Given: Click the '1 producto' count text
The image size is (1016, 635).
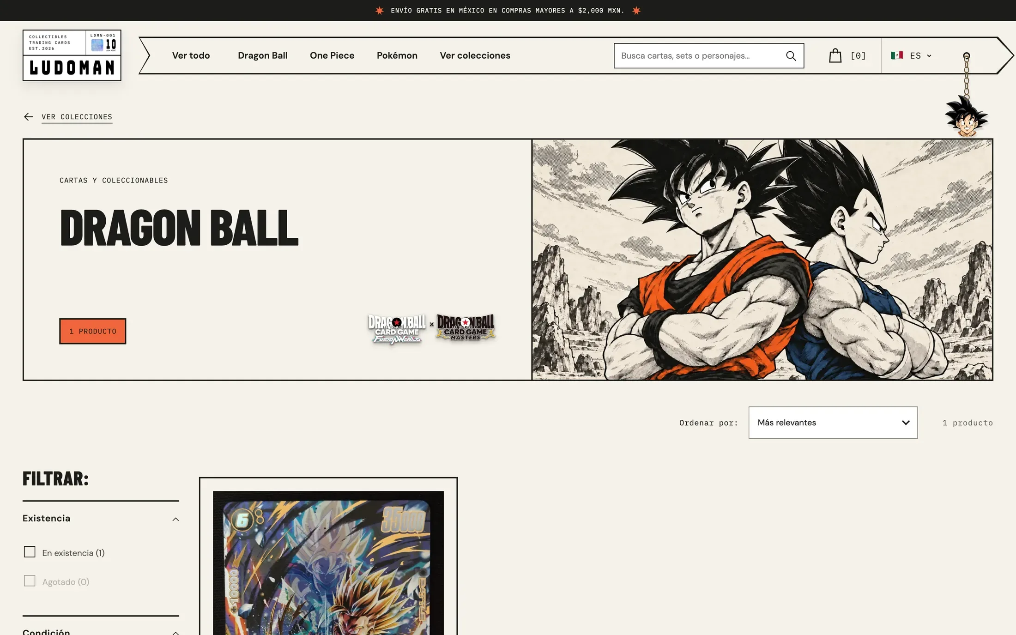Looking at the screenshot, I should click(968, 423).
